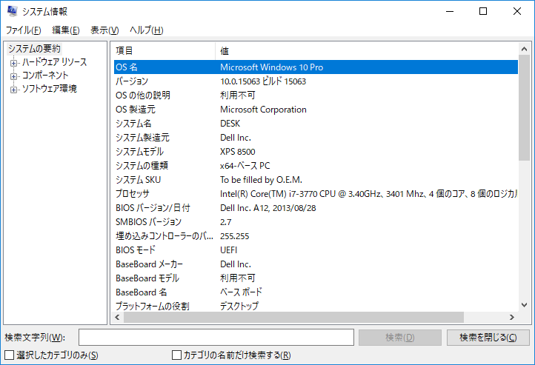Select the BIOS モード row

[x=316, y=250]
